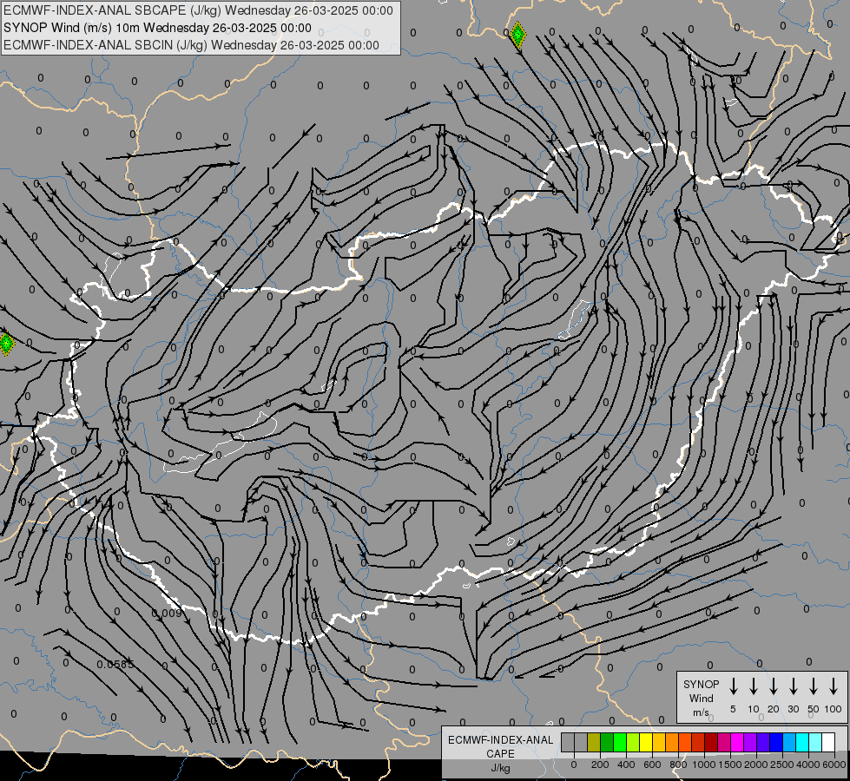Screen dimensions: 850x781
Task: Select the yellow-green CAPE legend swatch
Action: click(633, 742)
